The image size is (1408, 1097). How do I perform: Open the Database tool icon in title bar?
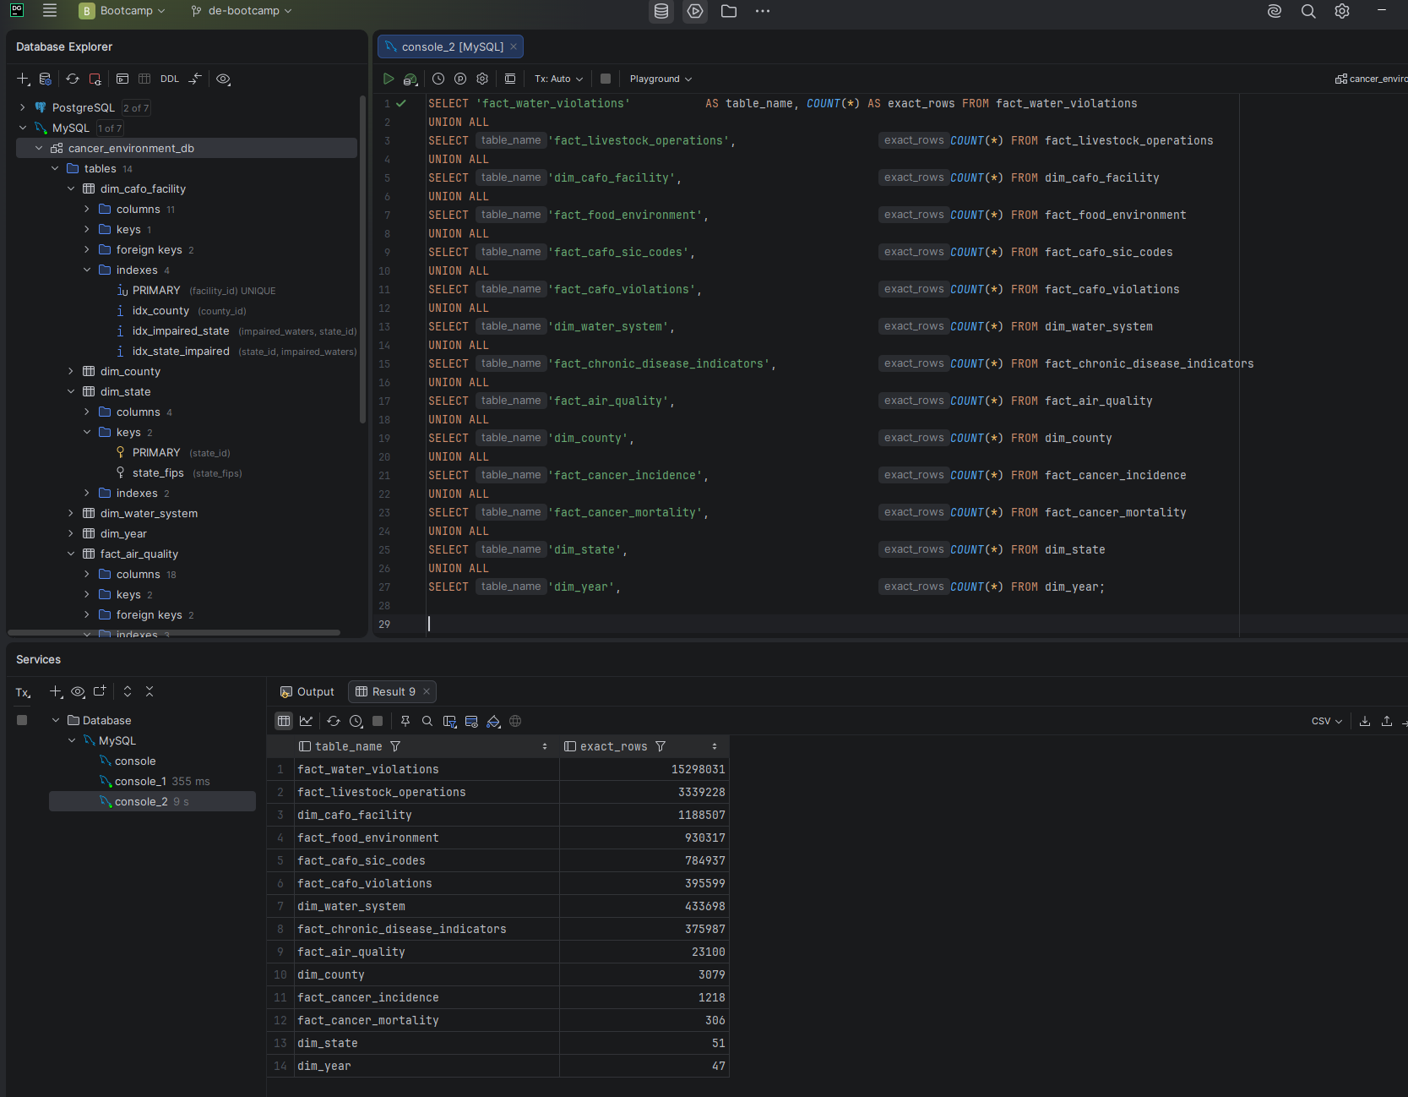tap(661, 11)
